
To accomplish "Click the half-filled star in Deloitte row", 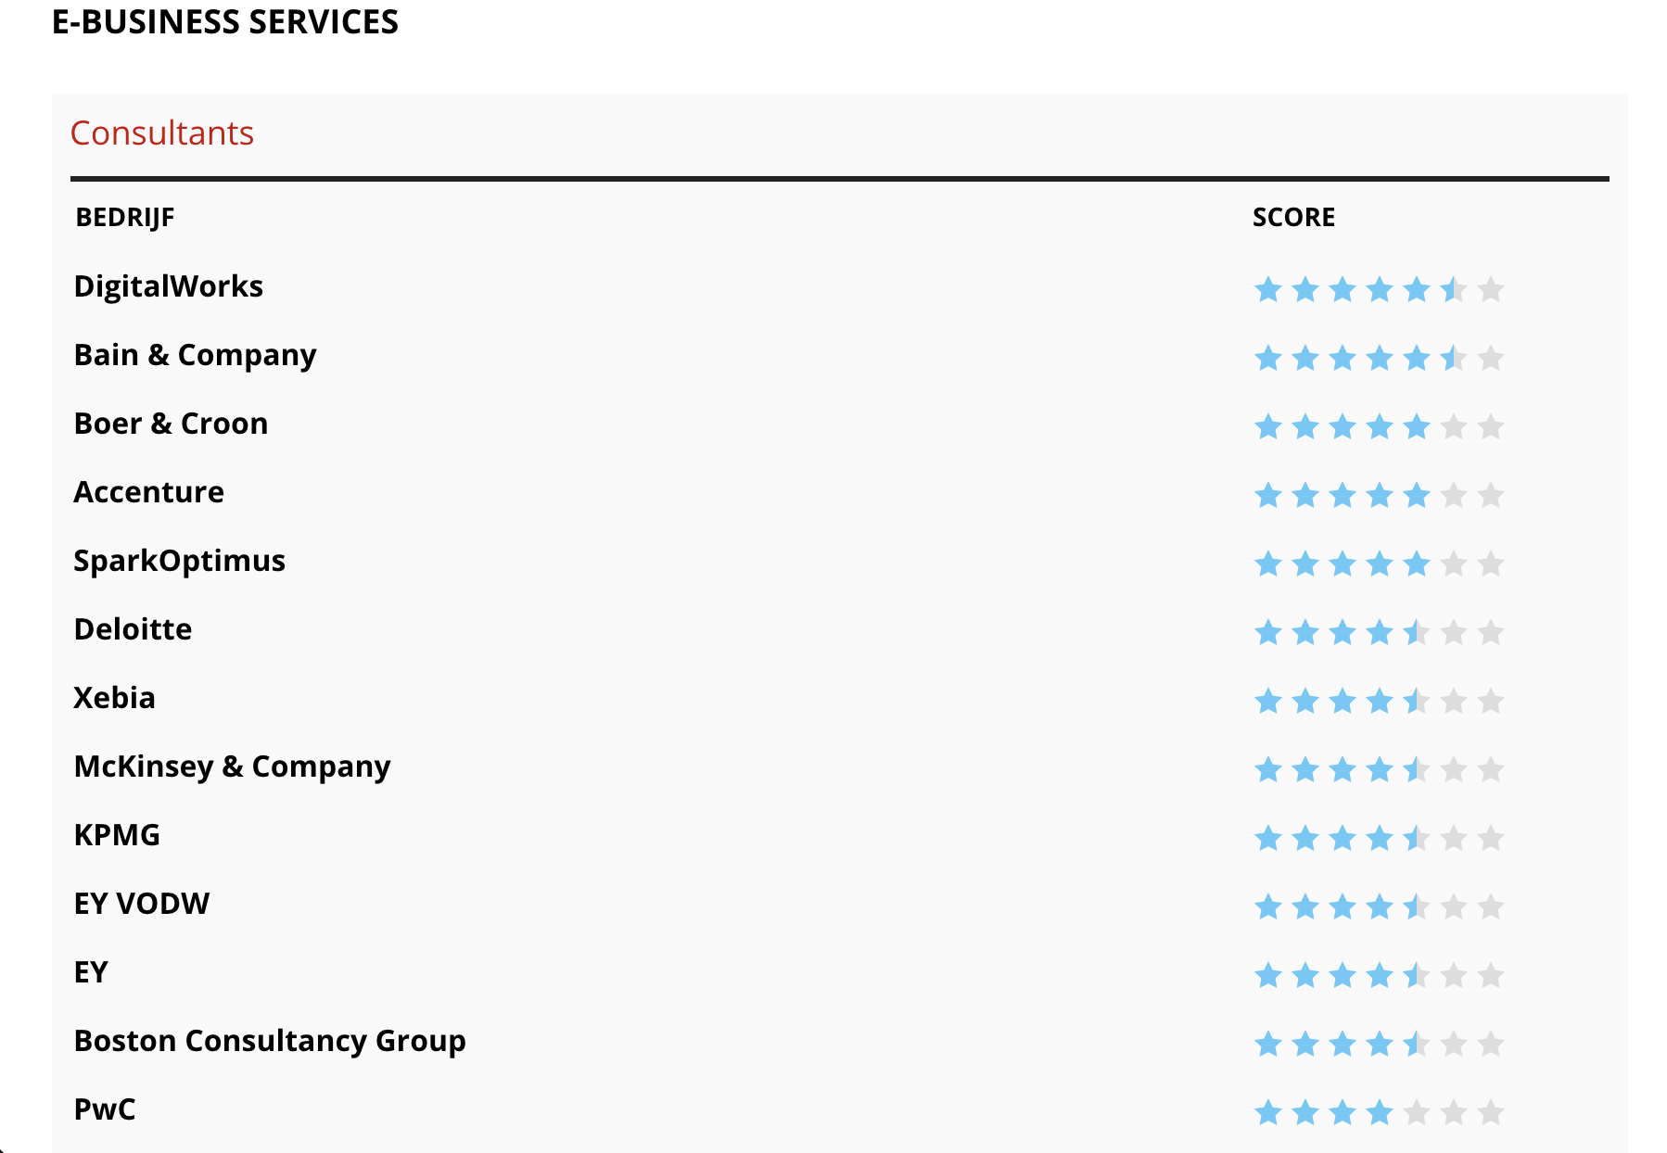I will pyautogui.click(x=1417, y=633).
